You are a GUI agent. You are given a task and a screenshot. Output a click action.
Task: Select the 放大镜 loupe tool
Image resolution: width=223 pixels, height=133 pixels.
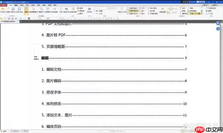[x=151, y=11]
